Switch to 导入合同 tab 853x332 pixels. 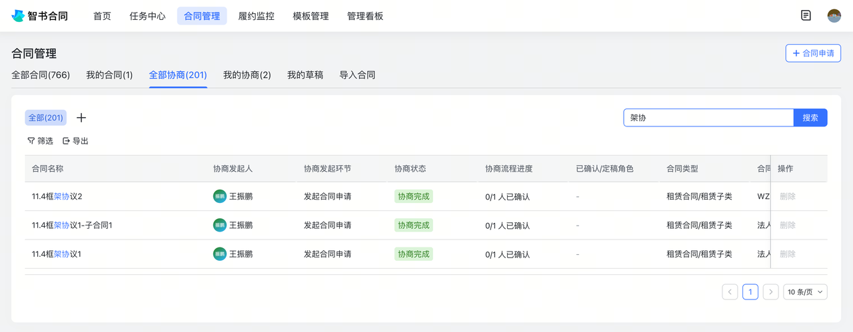357,75
